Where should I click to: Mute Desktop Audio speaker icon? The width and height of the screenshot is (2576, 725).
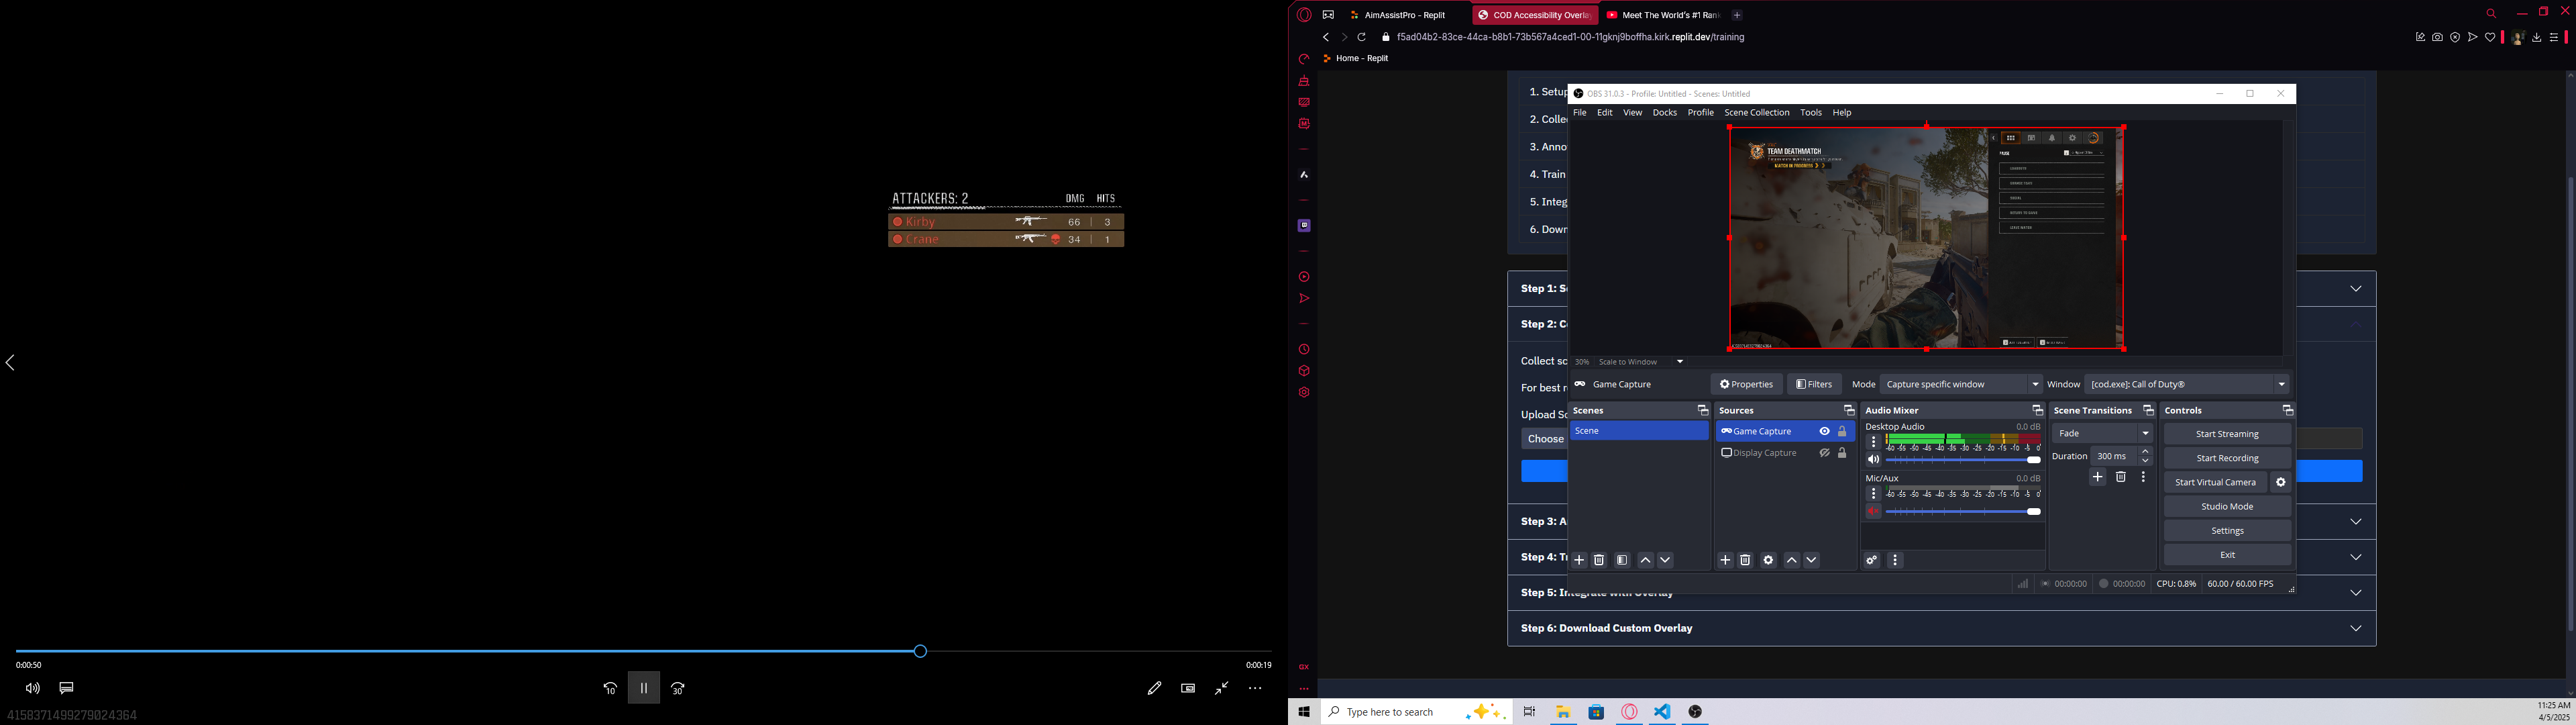(x=1873, y=460)
